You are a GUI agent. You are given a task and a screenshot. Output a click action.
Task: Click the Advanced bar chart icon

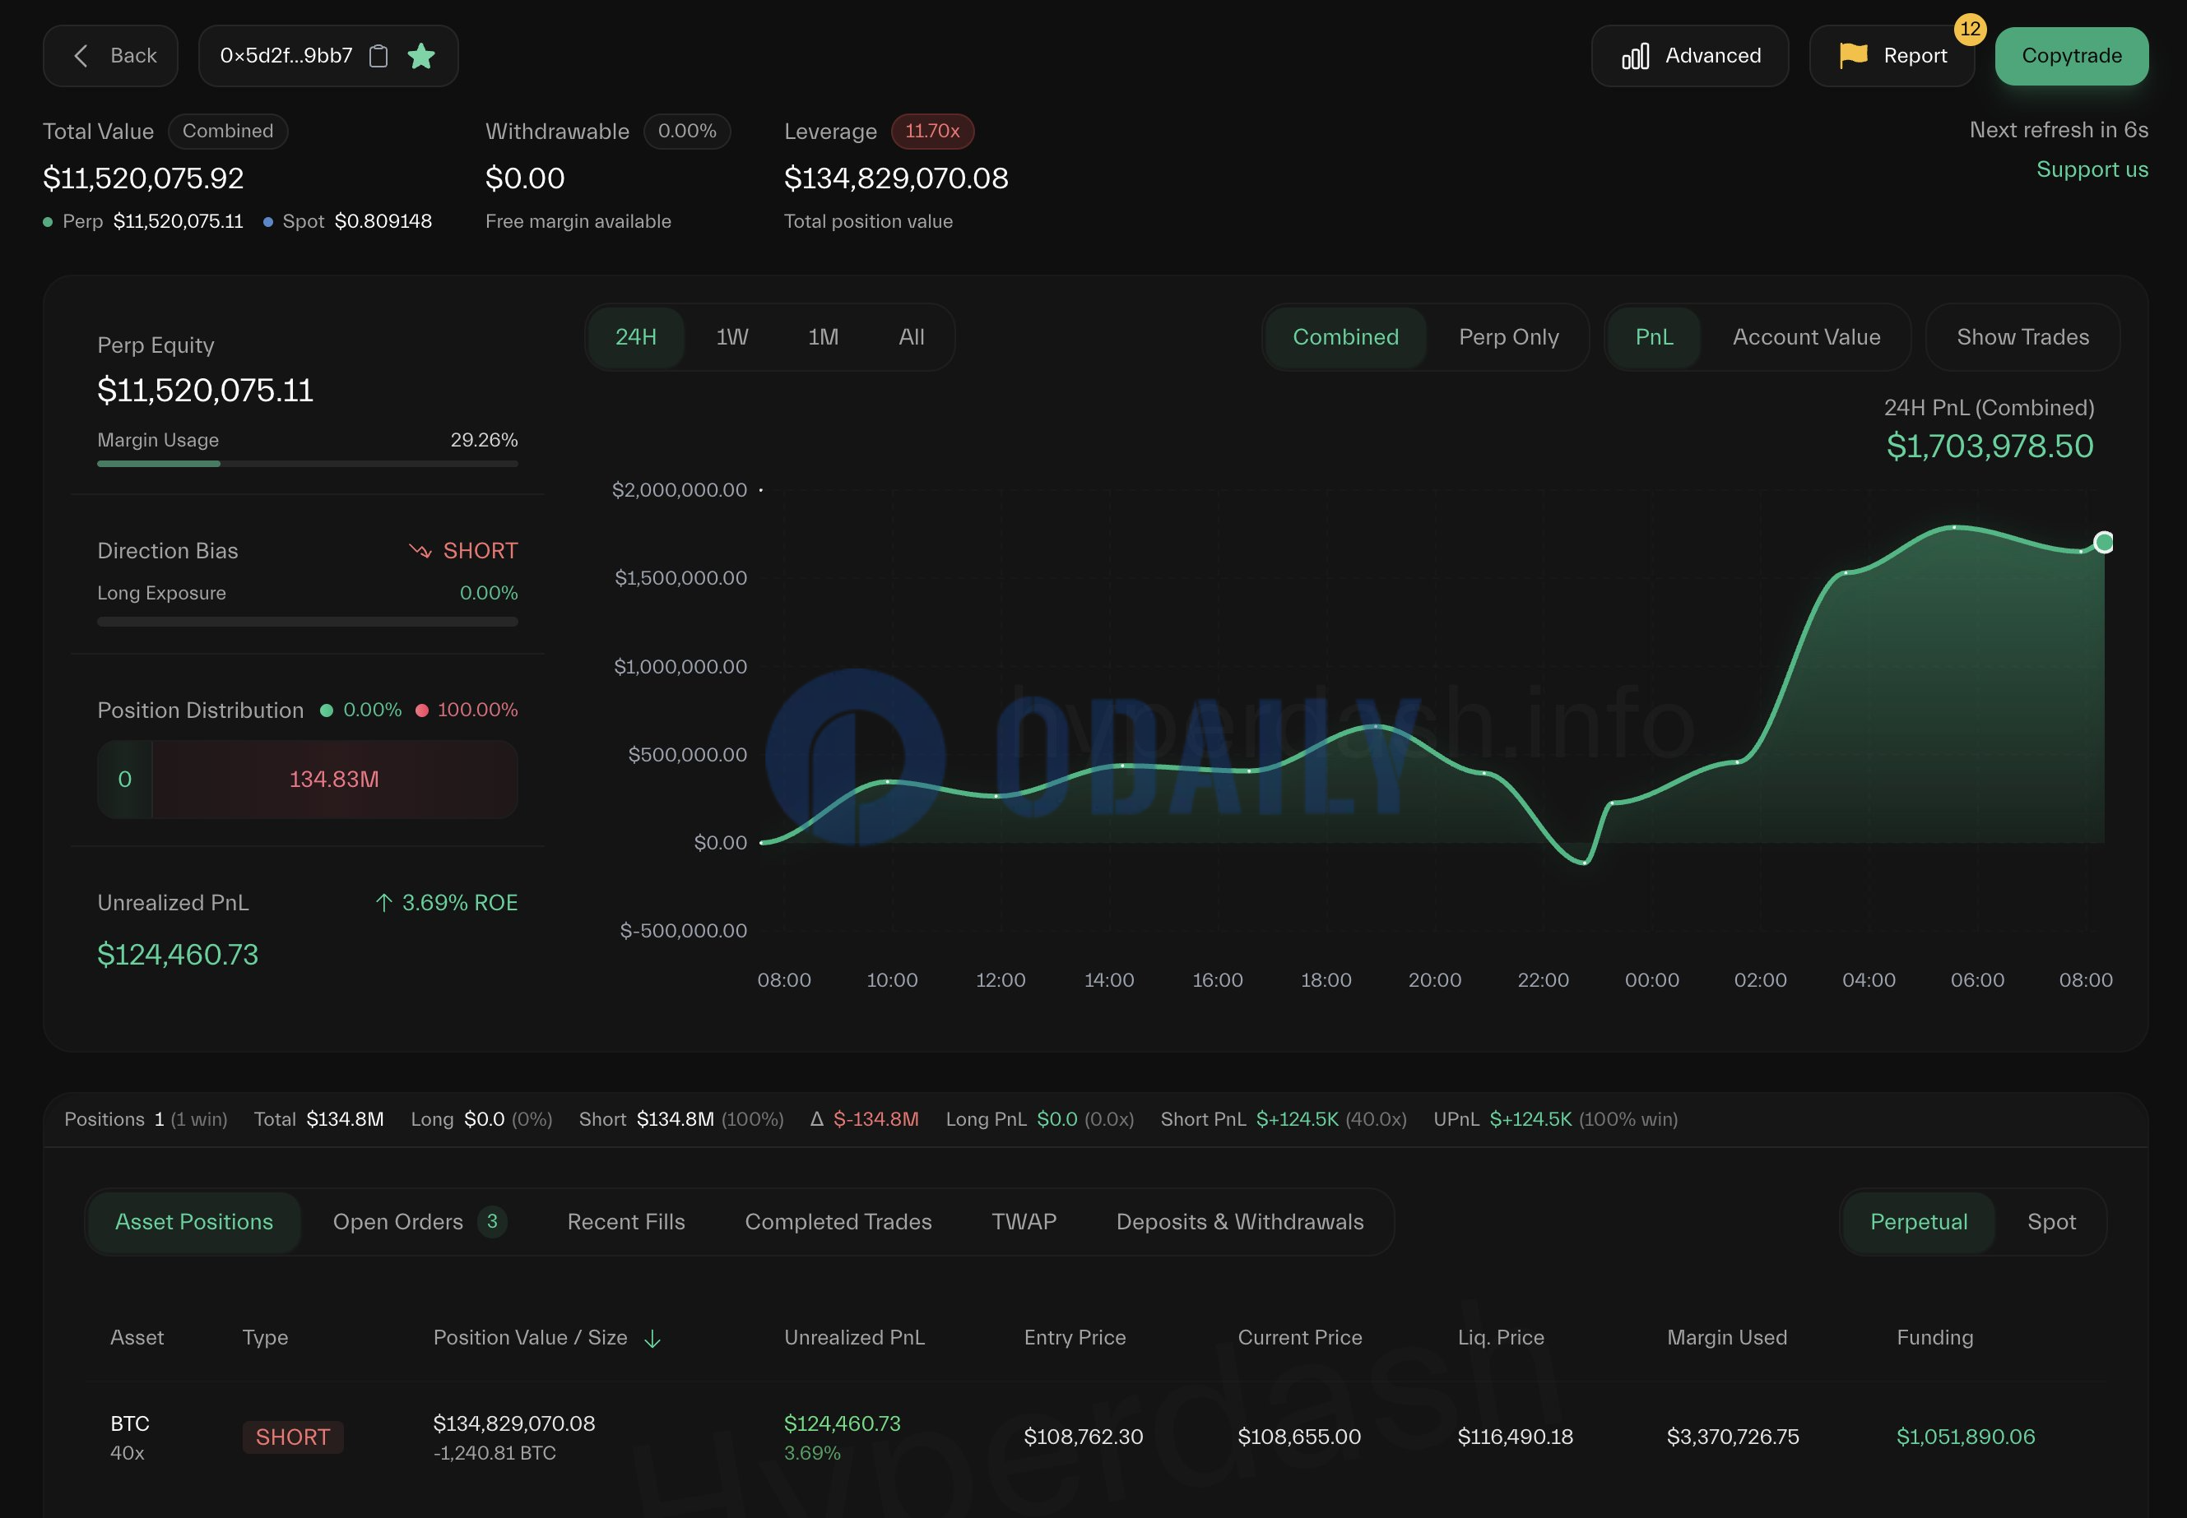[x=1635, y=56]
